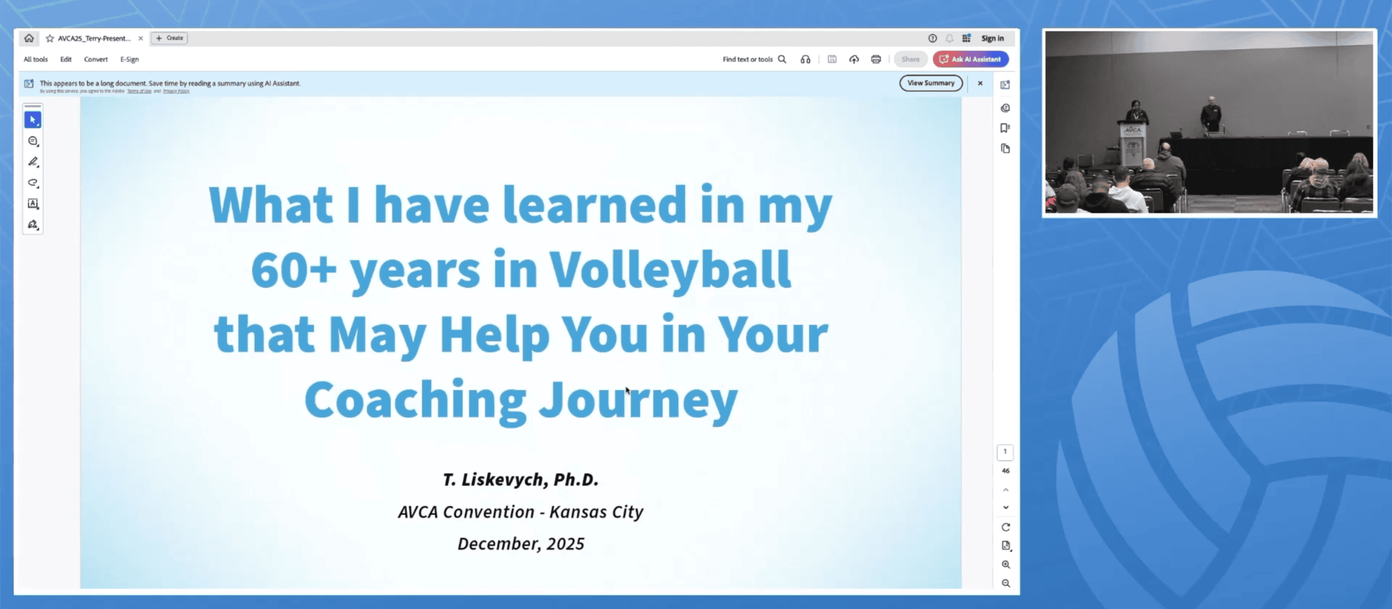This screenshot has height=609, width=1392.
Task: Click the zoom in magnifier
Action: pos(1006,564)
